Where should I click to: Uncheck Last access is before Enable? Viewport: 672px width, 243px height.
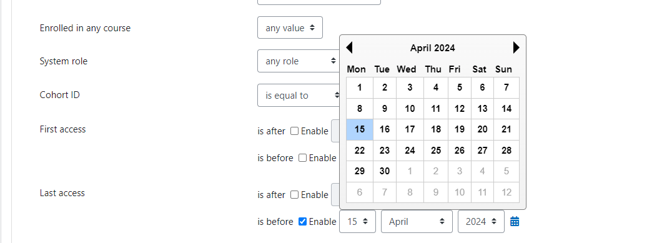[302, 222]
